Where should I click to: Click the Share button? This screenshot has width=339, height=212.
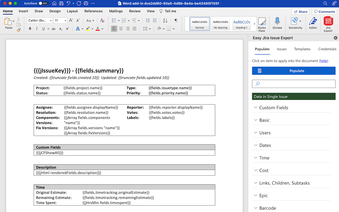(300, 11)
